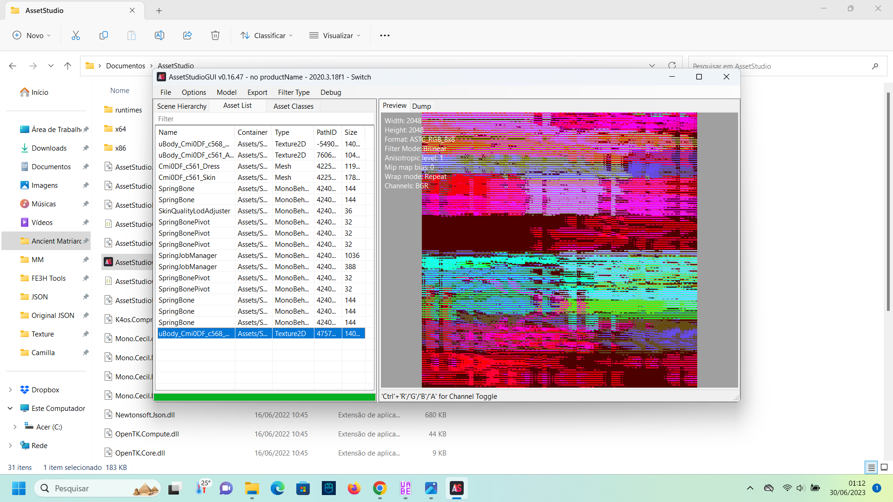Click the asset list Filter field
893x502 pixels.
(x=264, y=119)
